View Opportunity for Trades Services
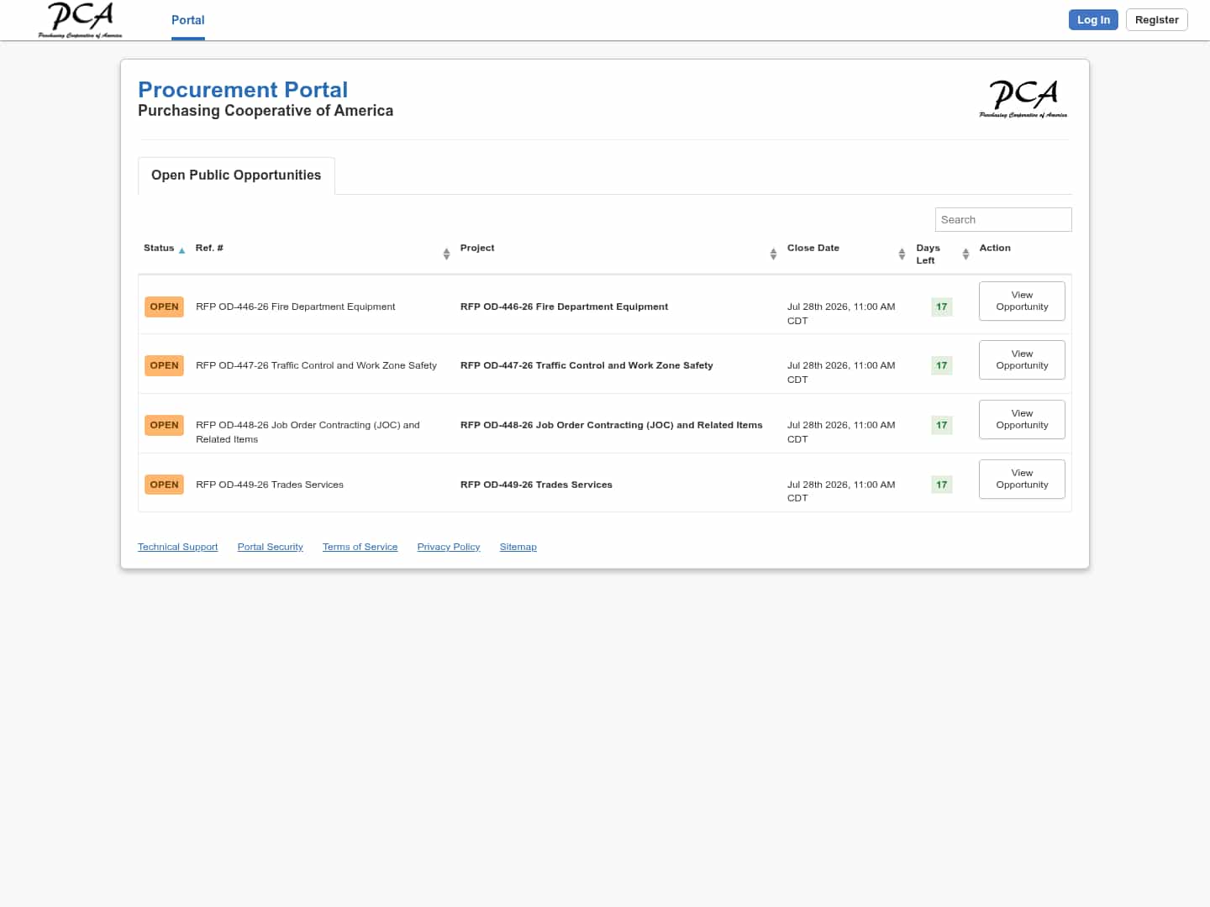1210x907 pixels. [x=1022, y=479]
